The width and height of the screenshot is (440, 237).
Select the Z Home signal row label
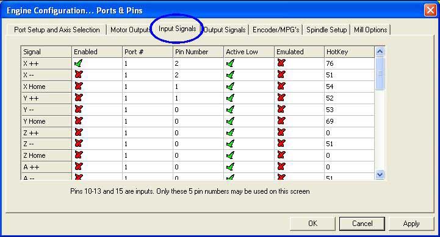click(x=46, y=155)
